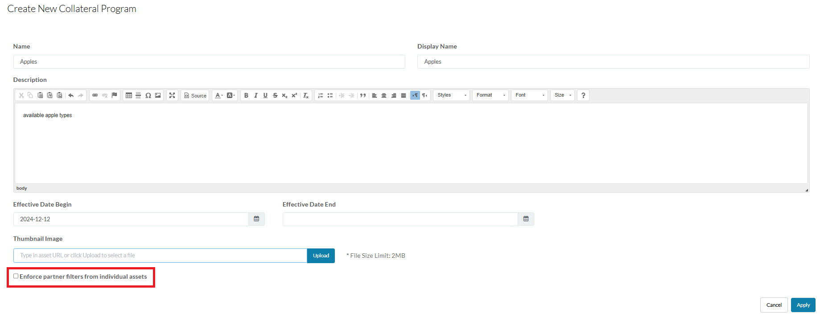Toggle underline formatting
This screenshot has width=820, height=317.
pyautogui.click(x=265, y=95)
